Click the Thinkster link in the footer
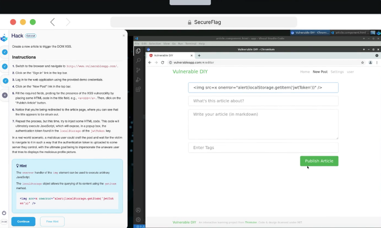This screenshot has width=381, height=228. pos(251,222)
